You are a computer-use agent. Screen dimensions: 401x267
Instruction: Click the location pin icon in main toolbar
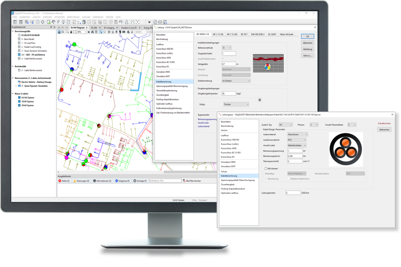(x=63, y=22)
